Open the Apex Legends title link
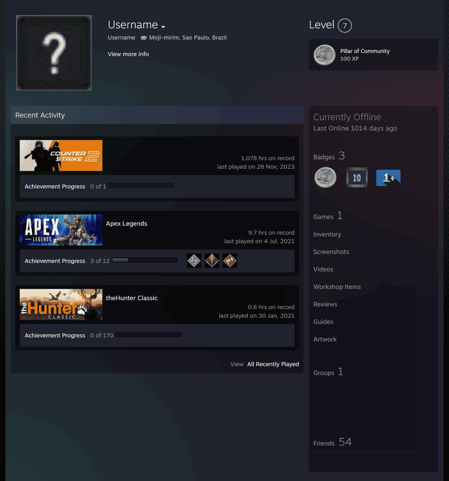449x481 pixels. [x=127, y=223]
